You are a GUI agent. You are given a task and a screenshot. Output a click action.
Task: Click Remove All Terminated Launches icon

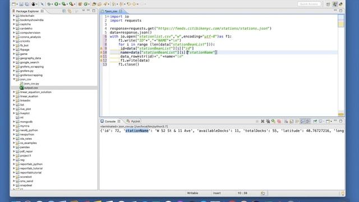268,121
